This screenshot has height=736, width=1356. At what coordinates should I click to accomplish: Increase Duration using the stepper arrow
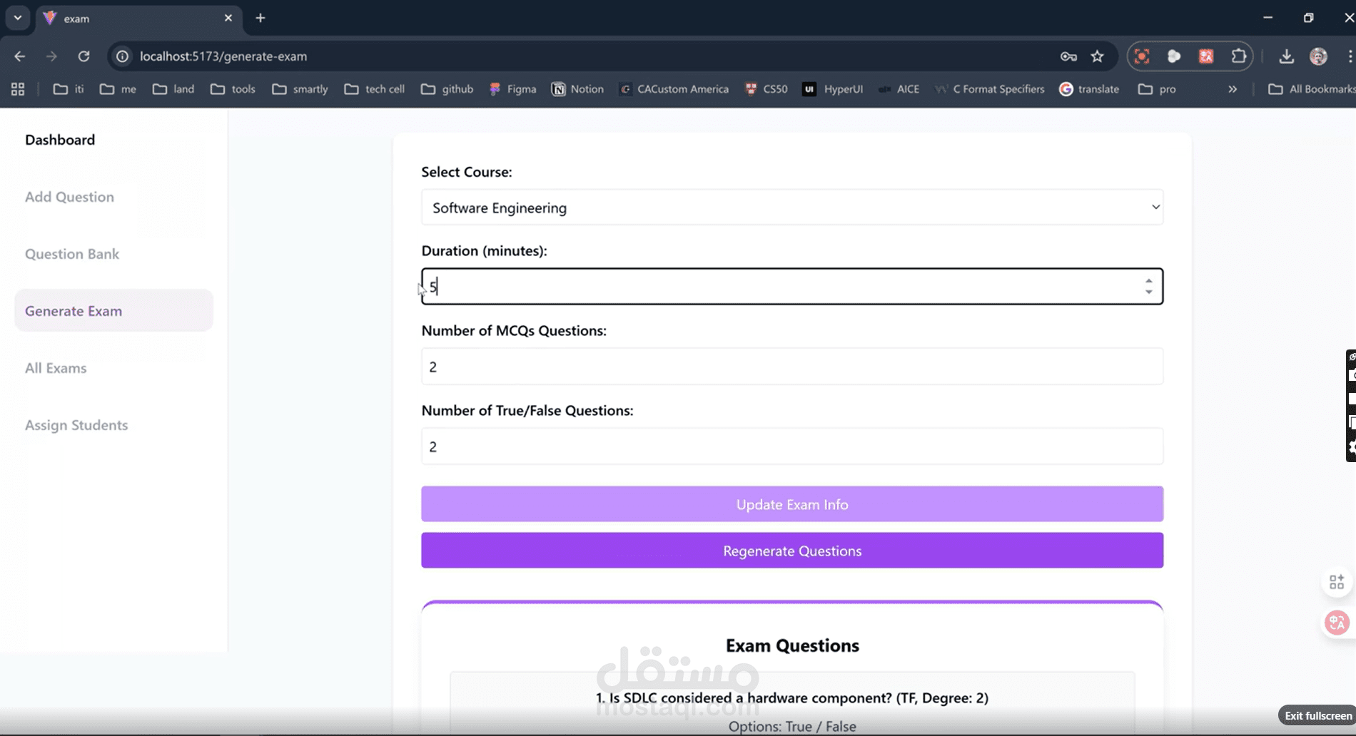[x=1148, y=281]
